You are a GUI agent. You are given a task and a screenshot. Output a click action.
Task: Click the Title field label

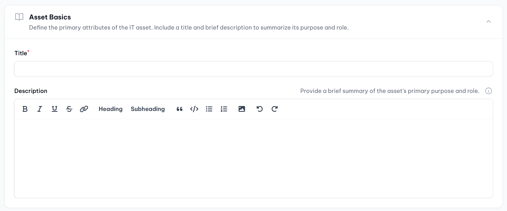pos(21,53)
